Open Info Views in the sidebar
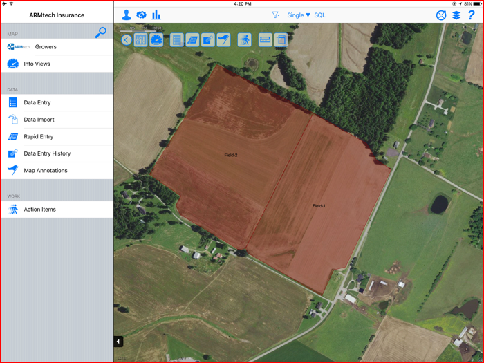The height and width of the screenshot is (363, 484). pos(57,64)
